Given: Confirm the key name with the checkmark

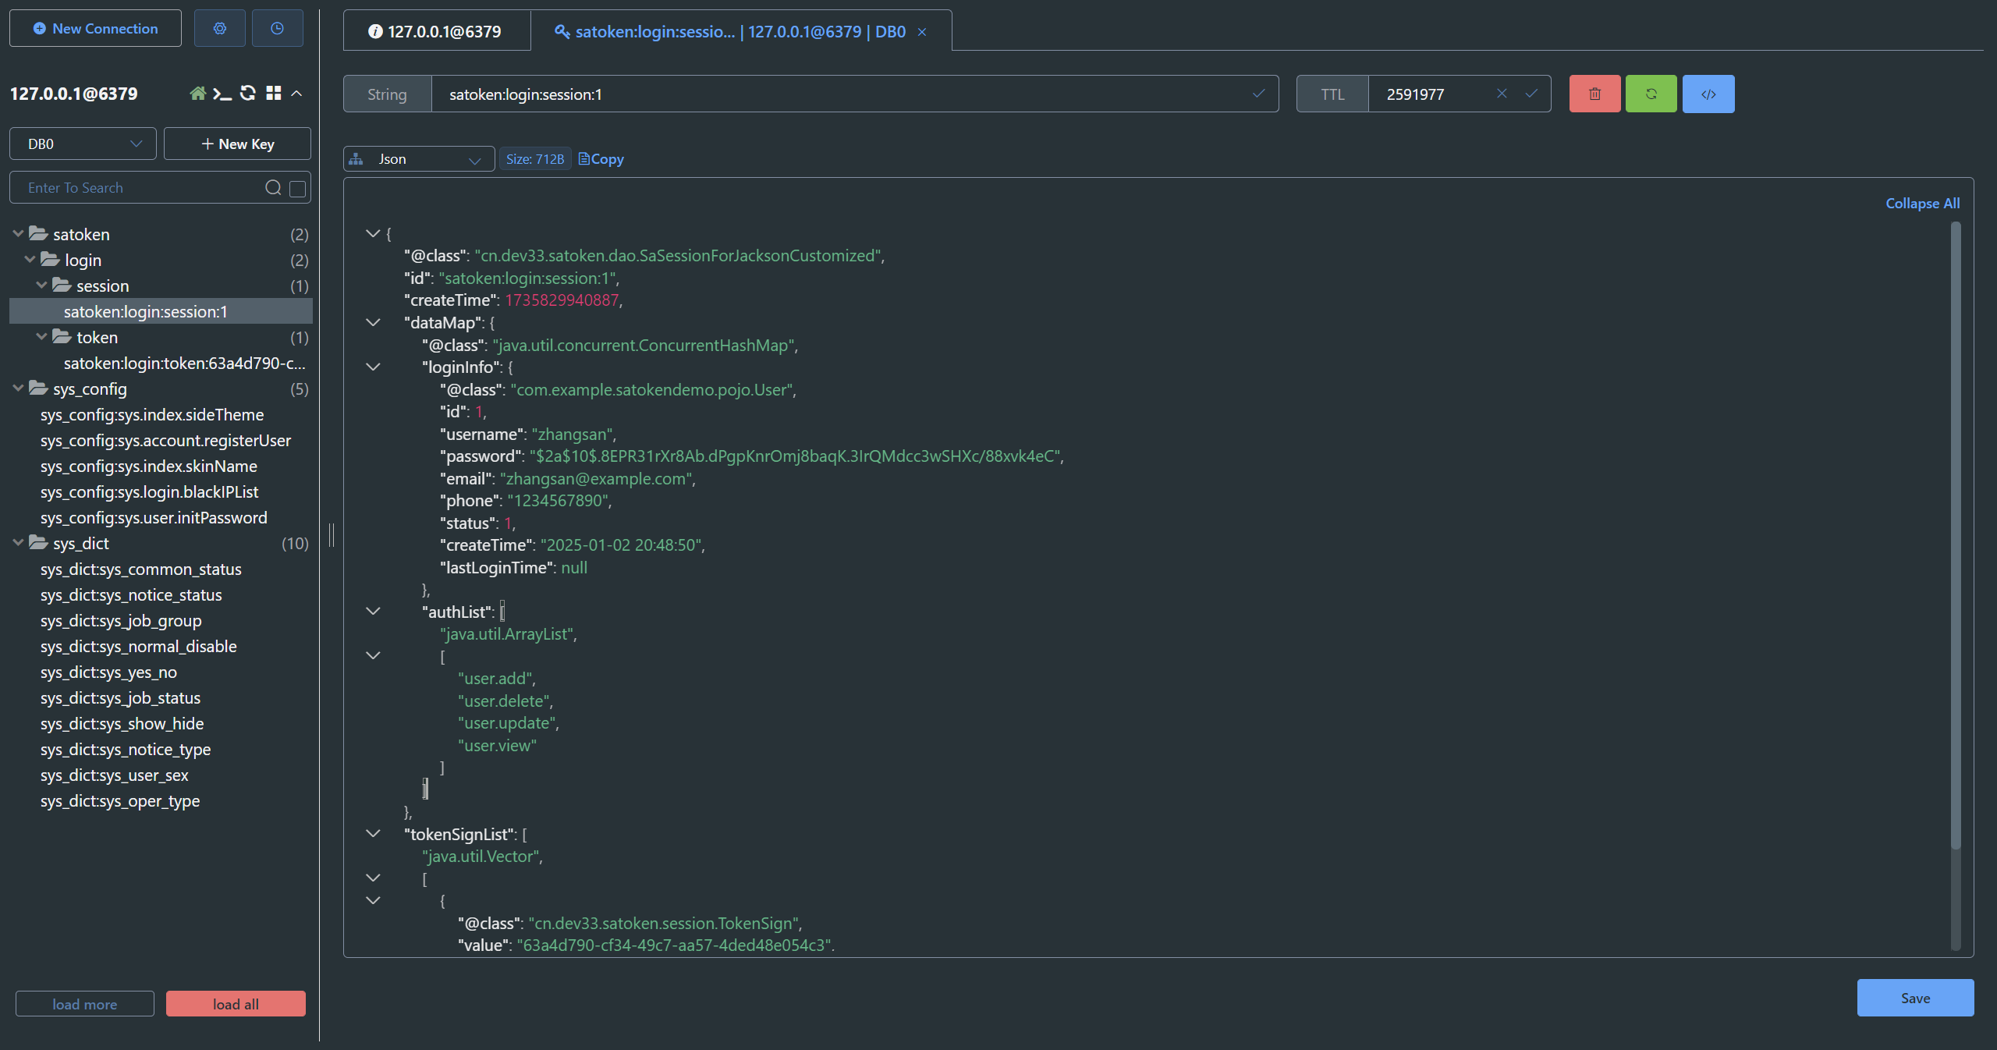Looking at the screenshot, I should (x=1257, y=94).
